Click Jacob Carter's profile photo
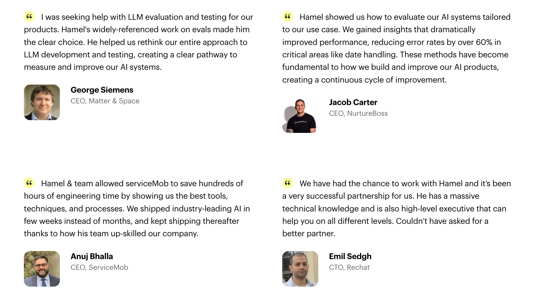This screenshot has width=545, height=296. tap(300, 115)
